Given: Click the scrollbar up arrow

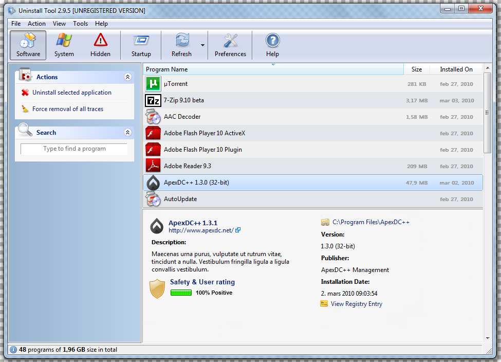Looking at the screenshot, I should [487, 68].
